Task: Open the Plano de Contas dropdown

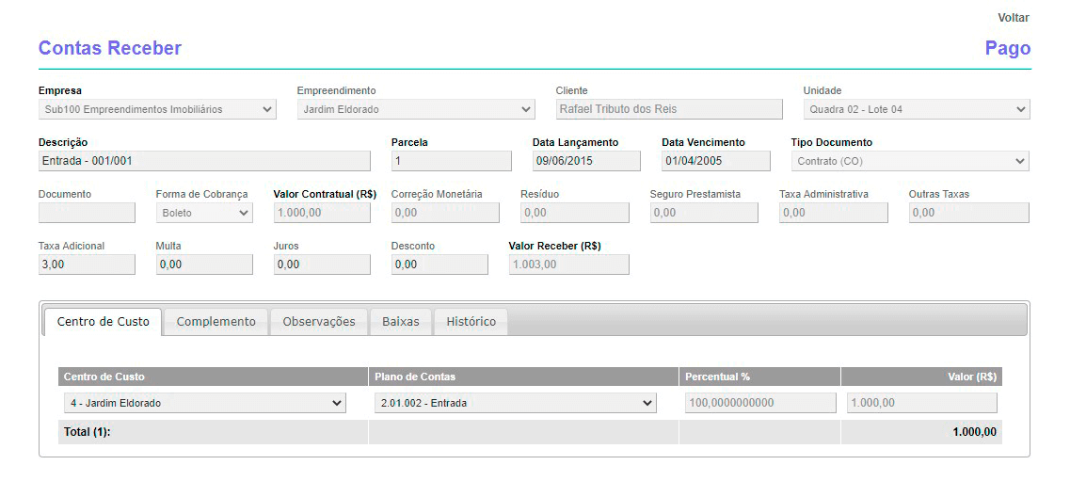Action: [515, 403]
